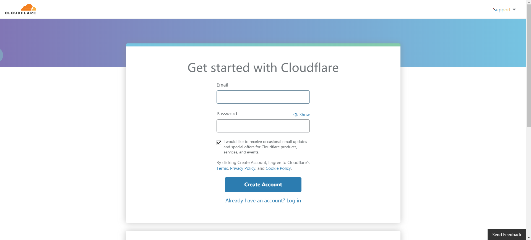Focus the Email input field
Viewport: 531px width, 240px height.
pyautogui.click(x=263, y=97)
